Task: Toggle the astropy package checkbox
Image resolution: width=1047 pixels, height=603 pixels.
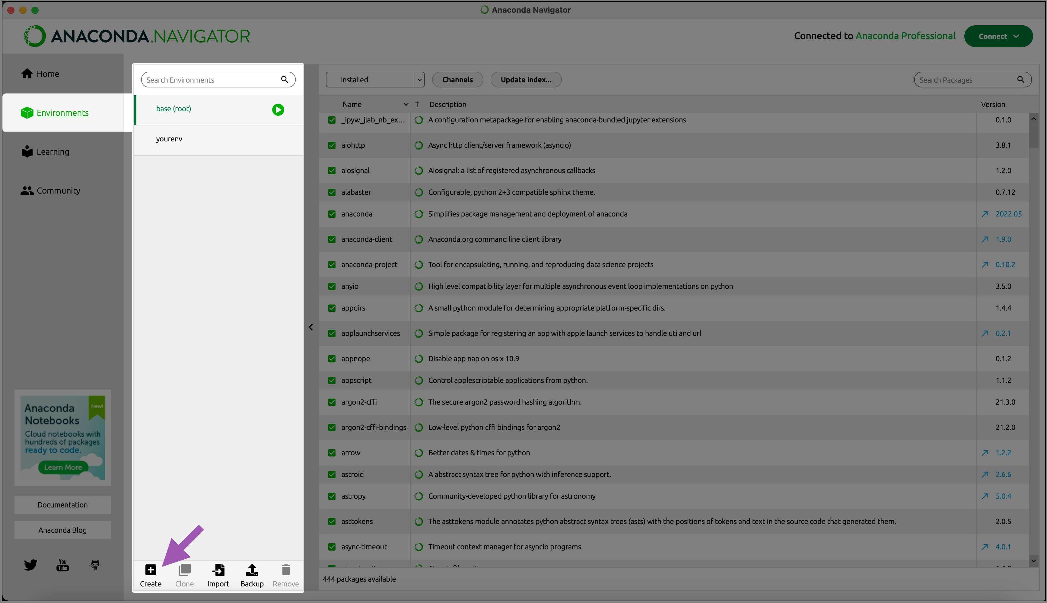Action: coord(332,496)
